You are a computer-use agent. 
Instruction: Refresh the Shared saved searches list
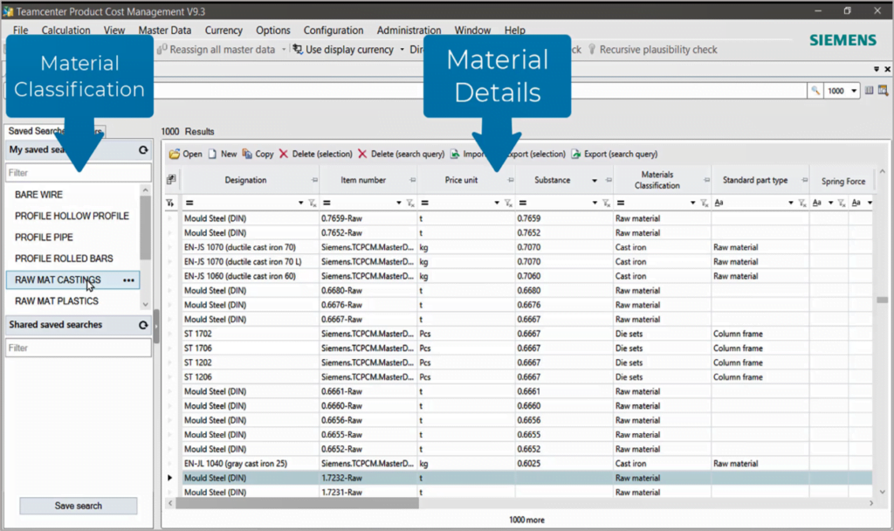[143, 325]
